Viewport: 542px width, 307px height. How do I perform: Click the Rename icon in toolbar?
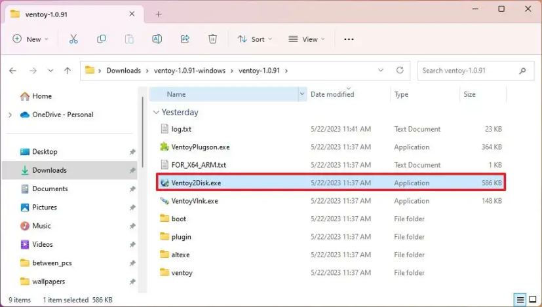(157, 39)
